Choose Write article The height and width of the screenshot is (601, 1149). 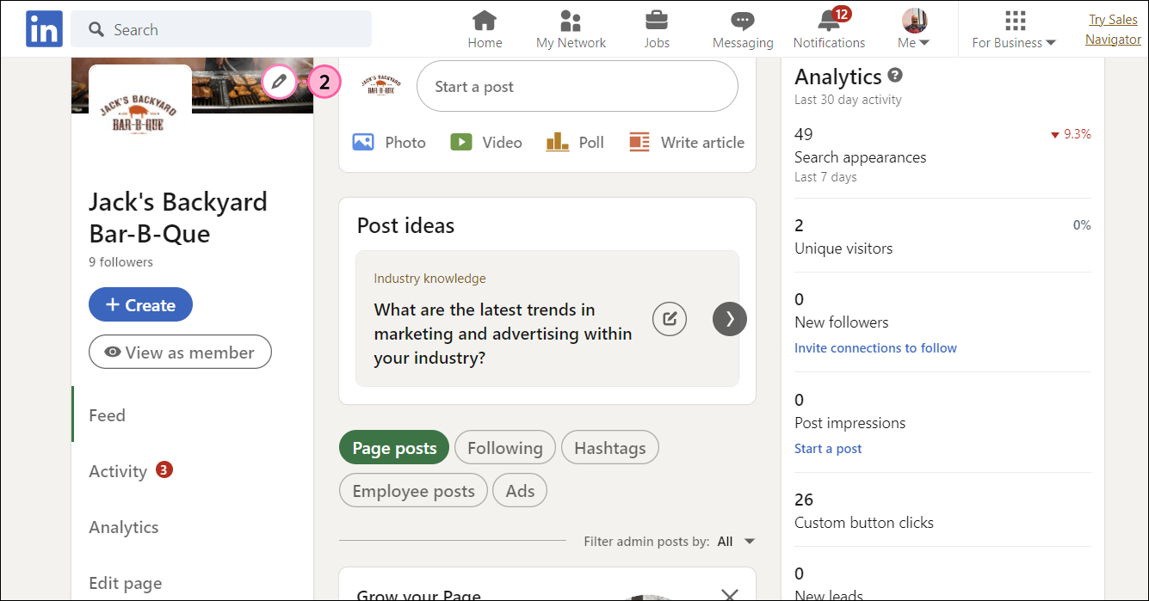pyautogui.click(x=686, y=143)
